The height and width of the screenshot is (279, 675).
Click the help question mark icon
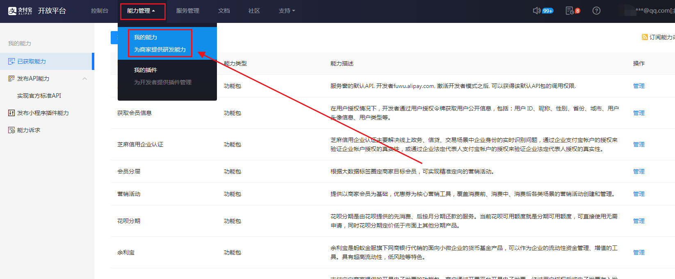point(597,11)
